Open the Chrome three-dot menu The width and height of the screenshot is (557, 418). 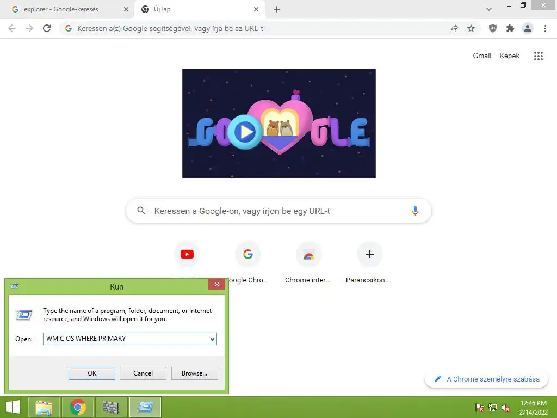545,28
